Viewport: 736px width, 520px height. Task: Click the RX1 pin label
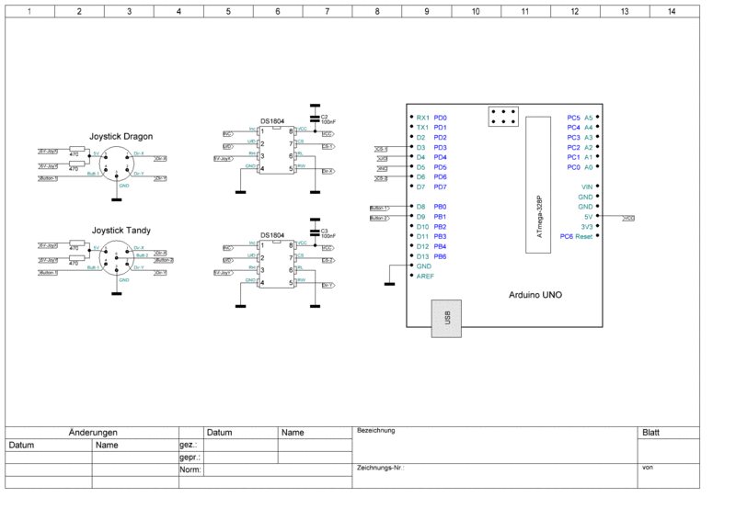tap(422, 118)
